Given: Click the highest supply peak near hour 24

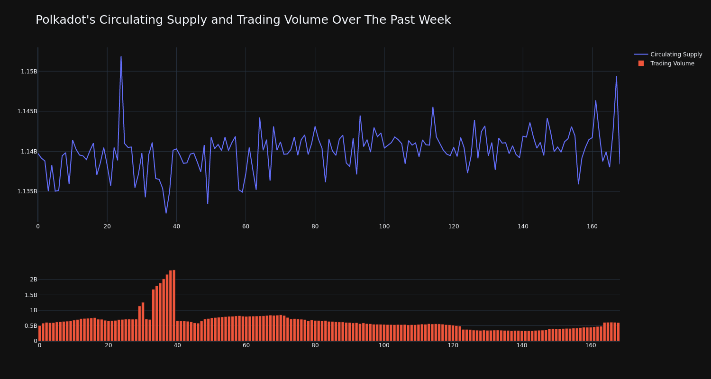Looking at the screenshot, I should pos(121,57).
